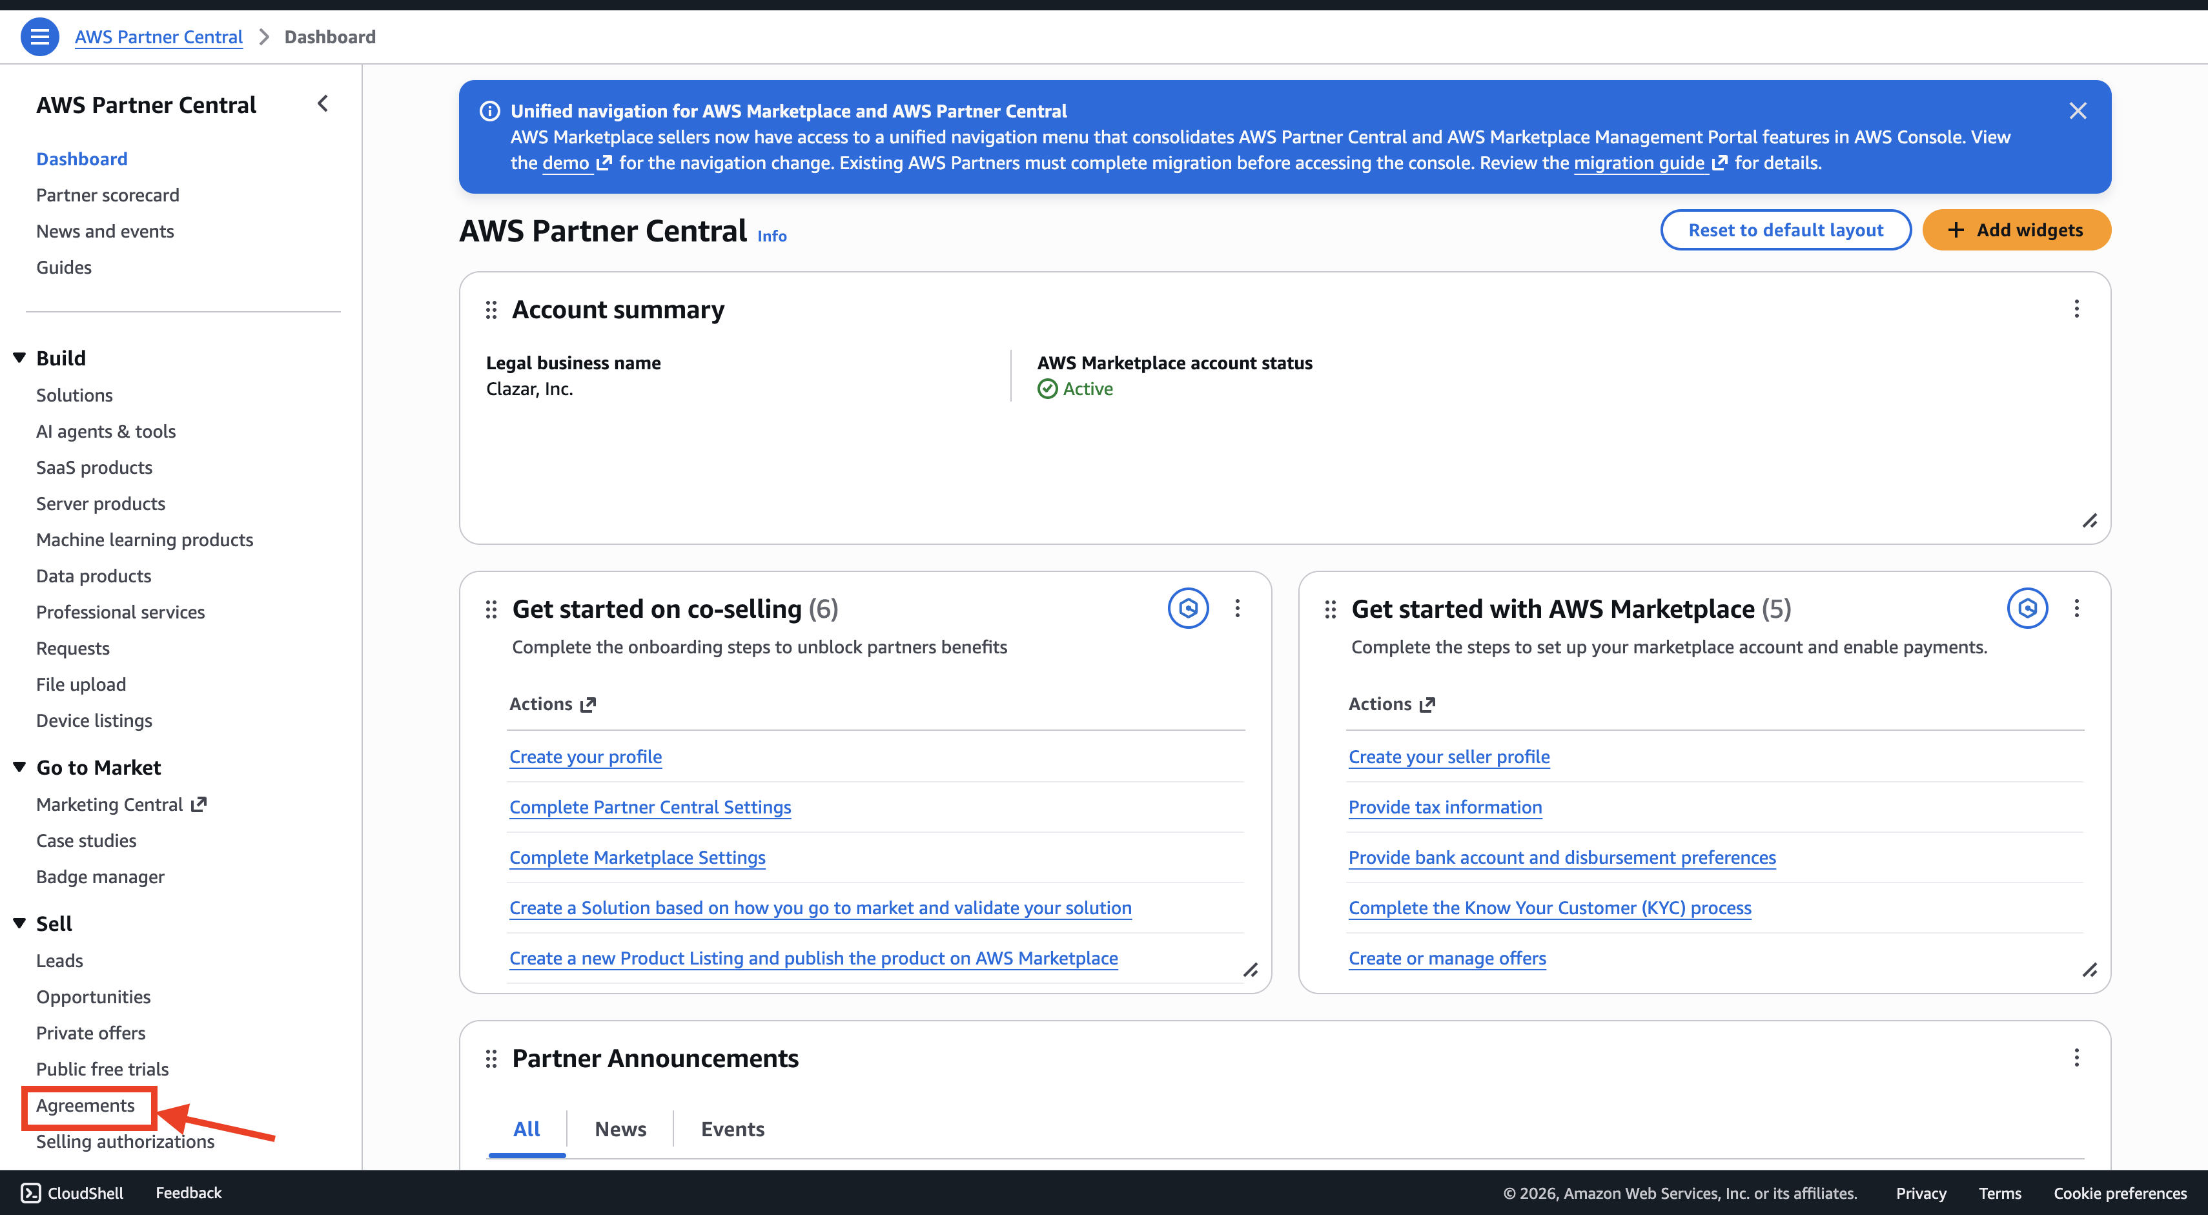
Task: Open Provide bank account and disbursement preferences
Action: coord(1562,858)
